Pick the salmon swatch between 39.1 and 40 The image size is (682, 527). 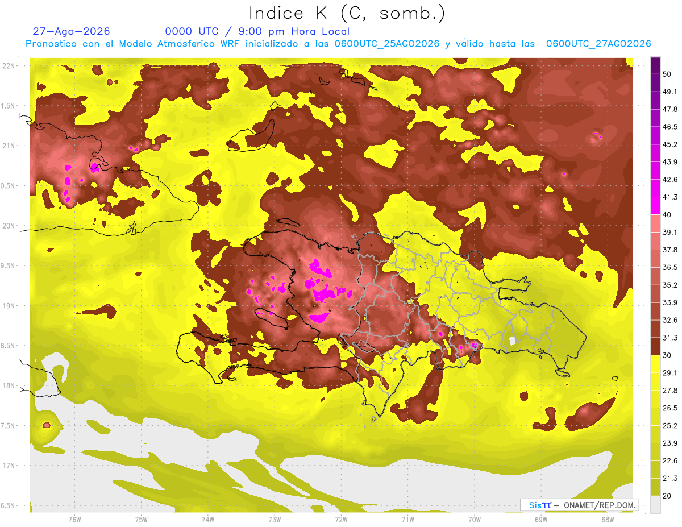pyautogui.click(x=655, y=223)
